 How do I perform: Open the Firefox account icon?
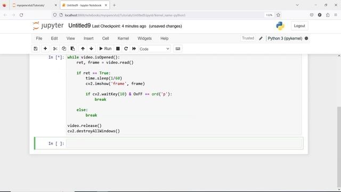click(320, 15)
